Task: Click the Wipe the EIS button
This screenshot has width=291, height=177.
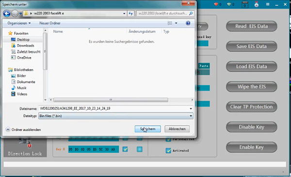Action: pyautogui.click(x=251, y=87)
